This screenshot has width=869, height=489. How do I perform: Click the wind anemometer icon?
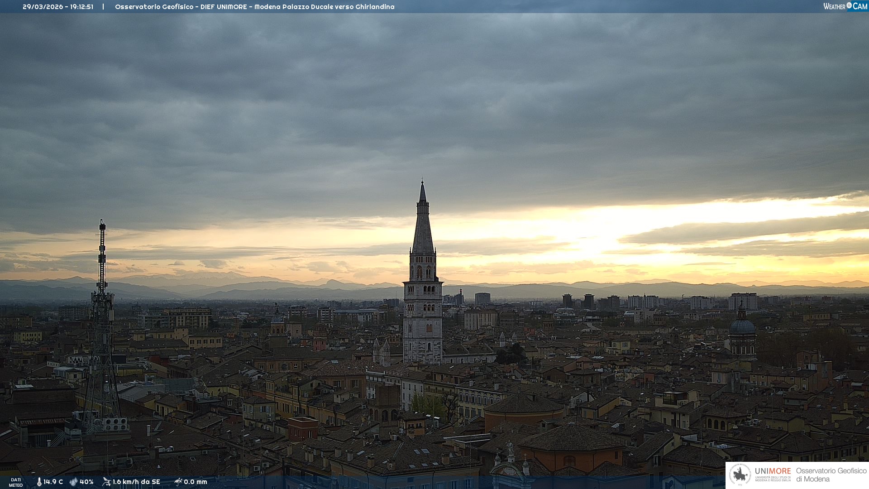106,482
